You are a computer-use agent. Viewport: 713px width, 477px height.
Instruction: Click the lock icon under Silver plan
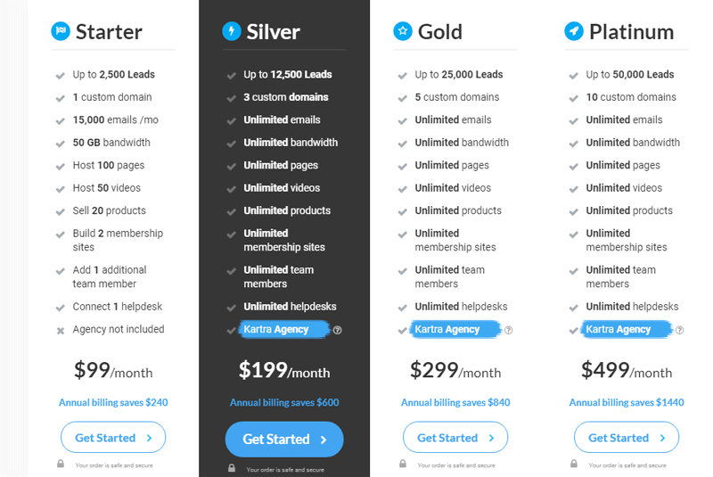tap(232, 468)
